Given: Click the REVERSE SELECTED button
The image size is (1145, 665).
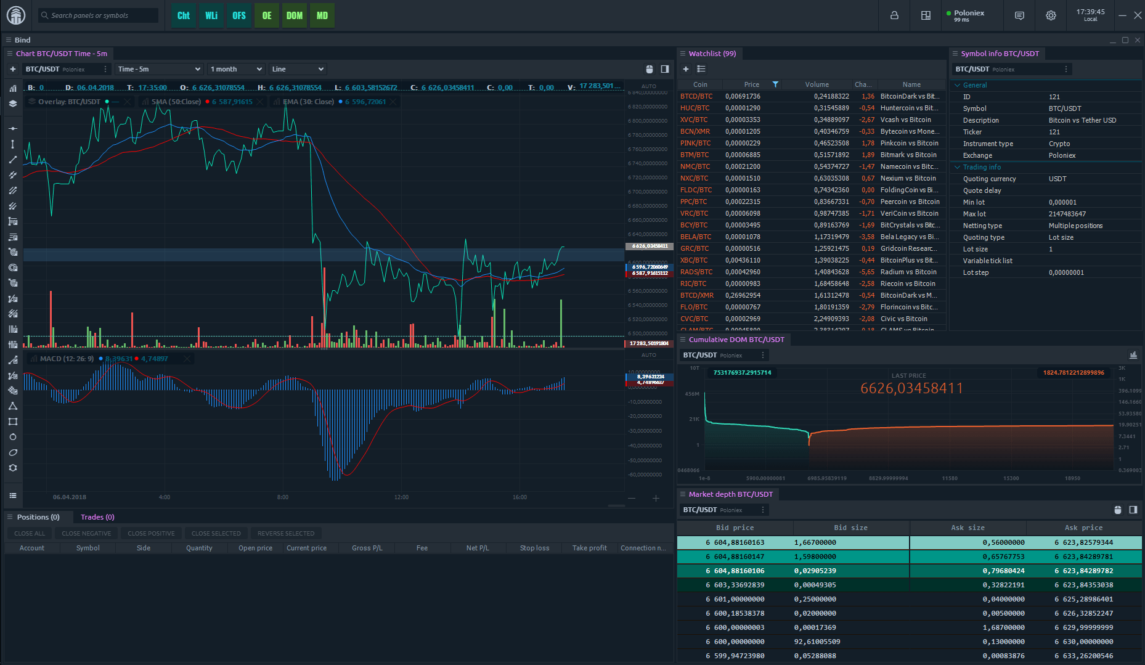Looking at the screenshot, I should click(285, 532).
